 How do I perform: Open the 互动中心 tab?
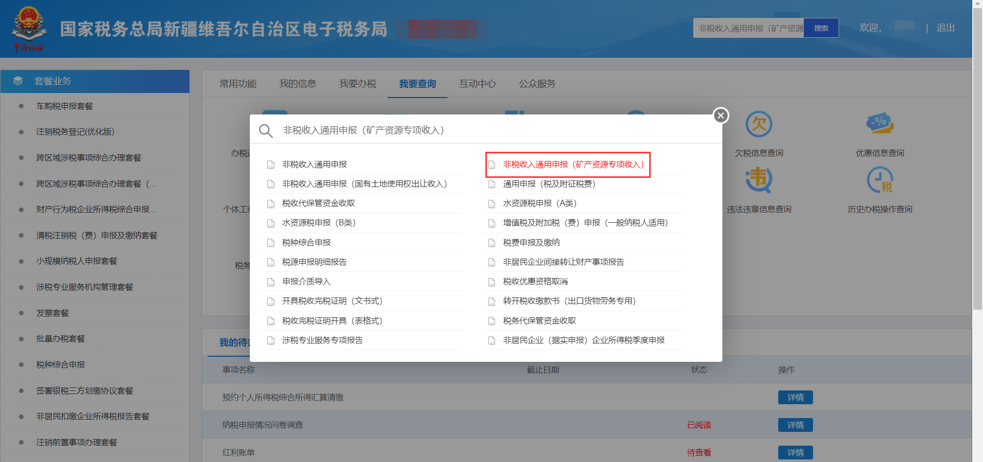(x=478, y=84)
